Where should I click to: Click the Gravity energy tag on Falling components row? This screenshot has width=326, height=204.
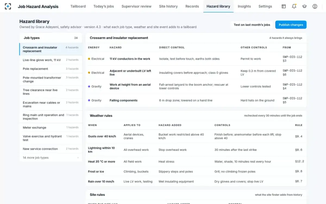[95, 100]
